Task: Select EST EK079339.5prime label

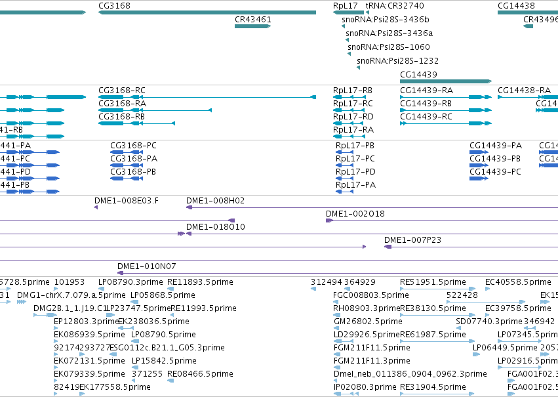Action: click(90, 374)
